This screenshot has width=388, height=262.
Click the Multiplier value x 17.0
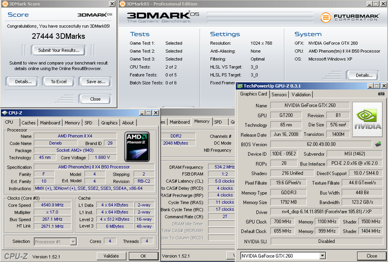52,212
